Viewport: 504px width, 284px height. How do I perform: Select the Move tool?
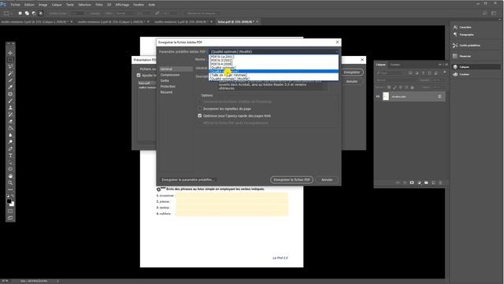pos(10,53)
